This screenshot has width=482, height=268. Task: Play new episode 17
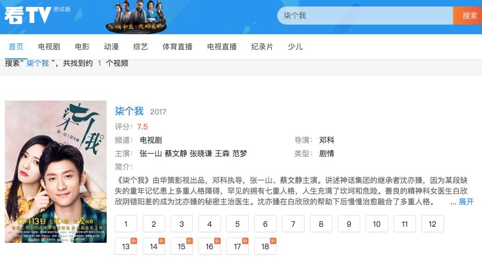tap(238, 246)
